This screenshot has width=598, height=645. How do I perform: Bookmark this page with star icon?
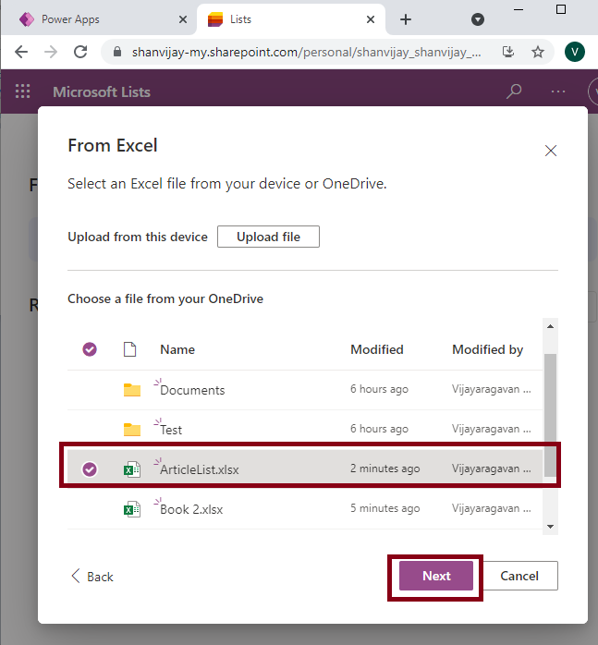pos(538,52)
